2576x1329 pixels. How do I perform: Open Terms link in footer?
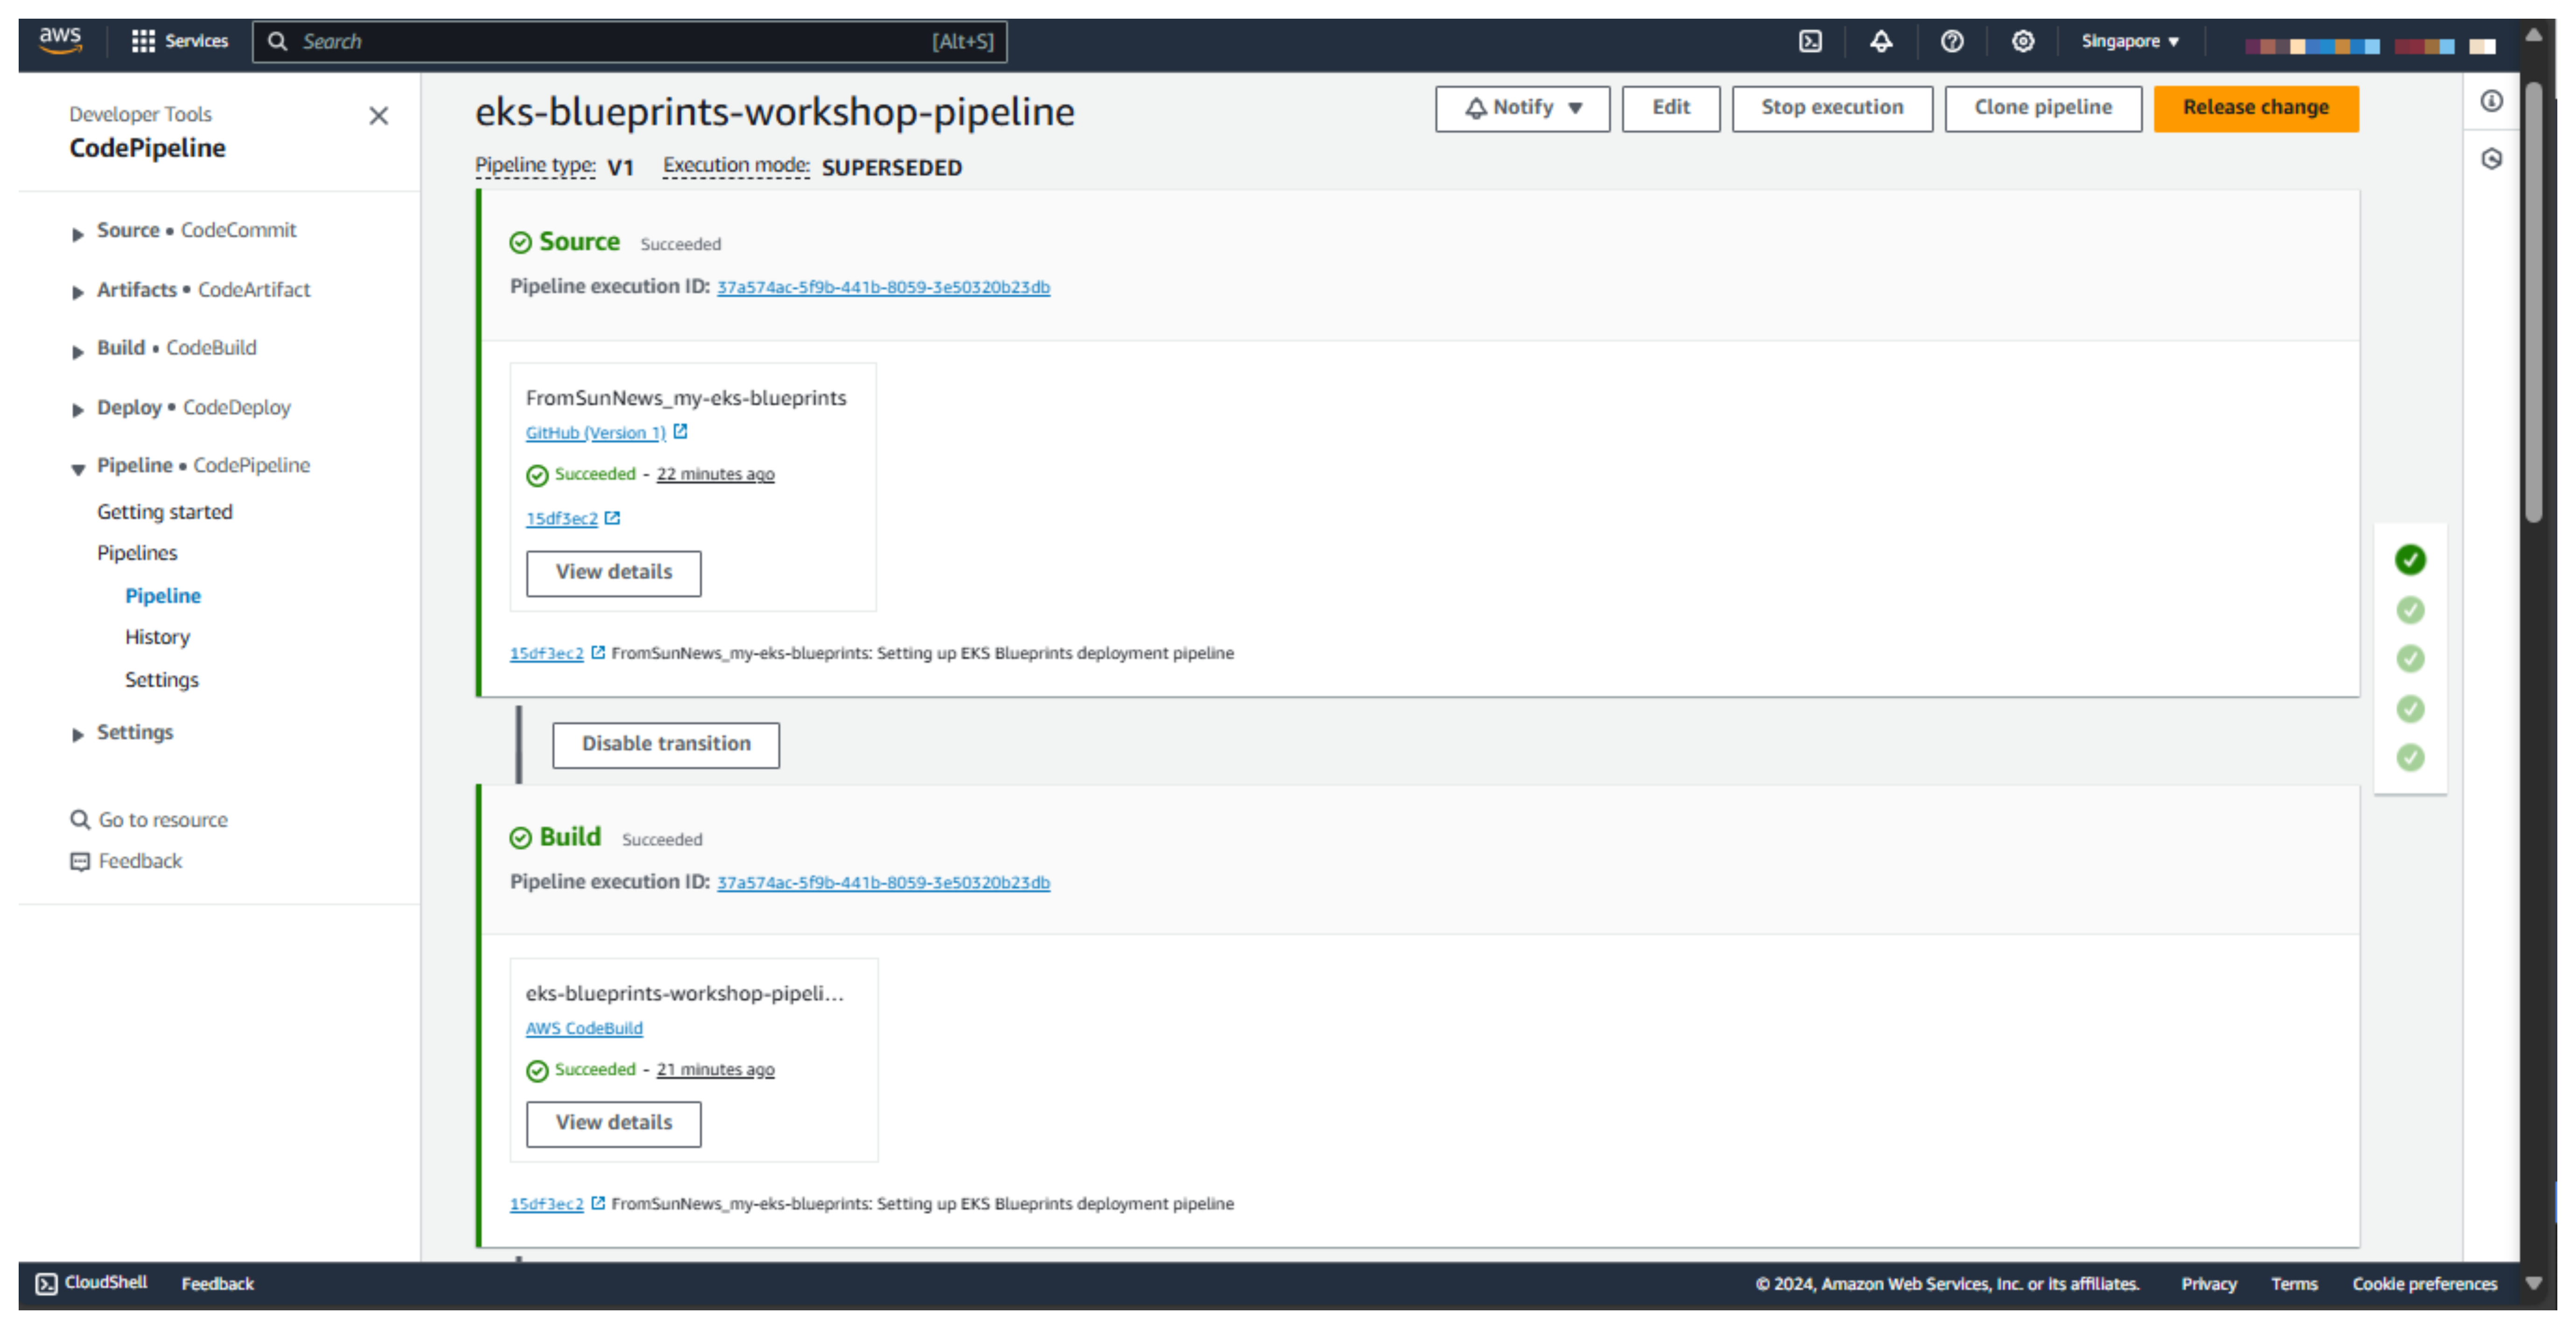coord(2293,1284)
